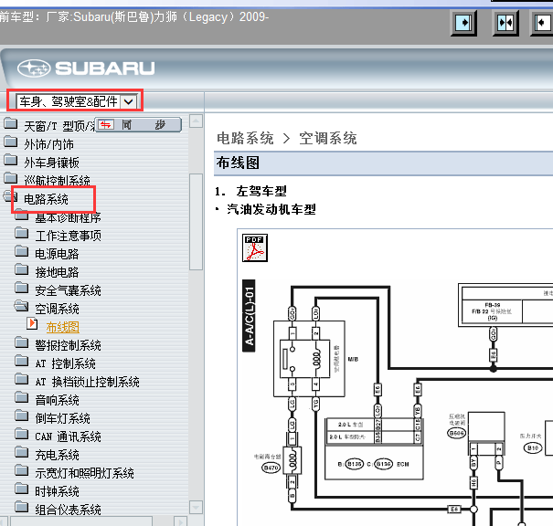Click the B470 connector in diagram
The width and height of the screenshot is (553, 526).
(271, 468)
